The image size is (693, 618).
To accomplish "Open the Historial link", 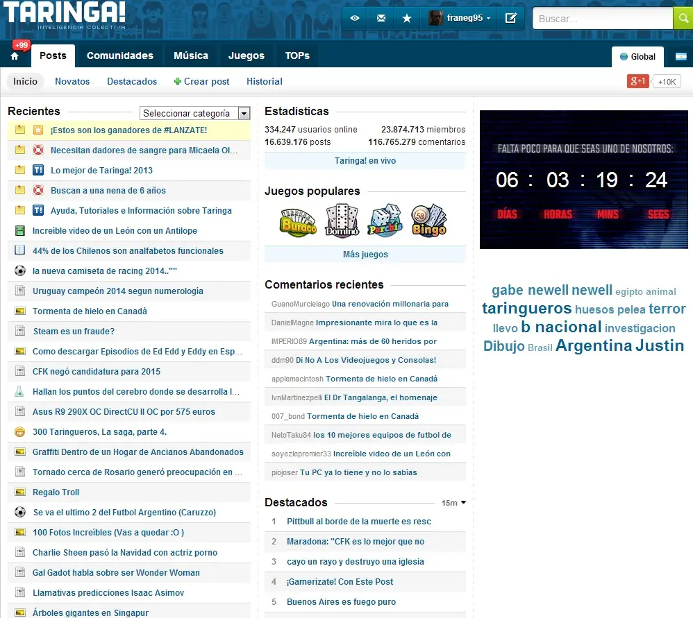I will click(x=265, y=81).
